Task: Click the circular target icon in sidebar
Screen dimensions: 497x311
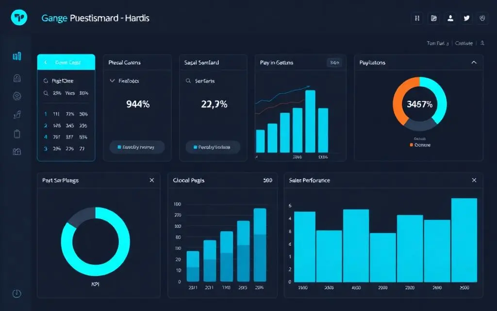Action: click(x=17, y=96)
